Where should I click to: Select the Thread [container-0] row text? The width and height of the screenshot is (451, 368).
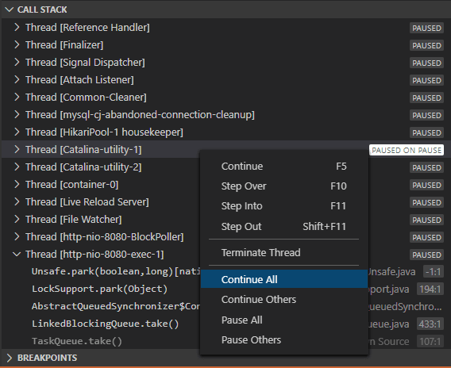tap(72, 185)
